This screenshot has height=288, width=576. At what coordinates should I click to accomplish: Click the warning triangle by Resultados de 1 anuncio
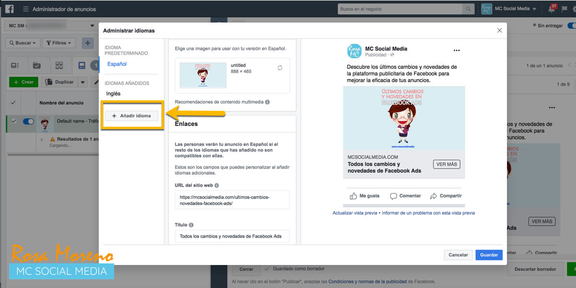point(52,139)
